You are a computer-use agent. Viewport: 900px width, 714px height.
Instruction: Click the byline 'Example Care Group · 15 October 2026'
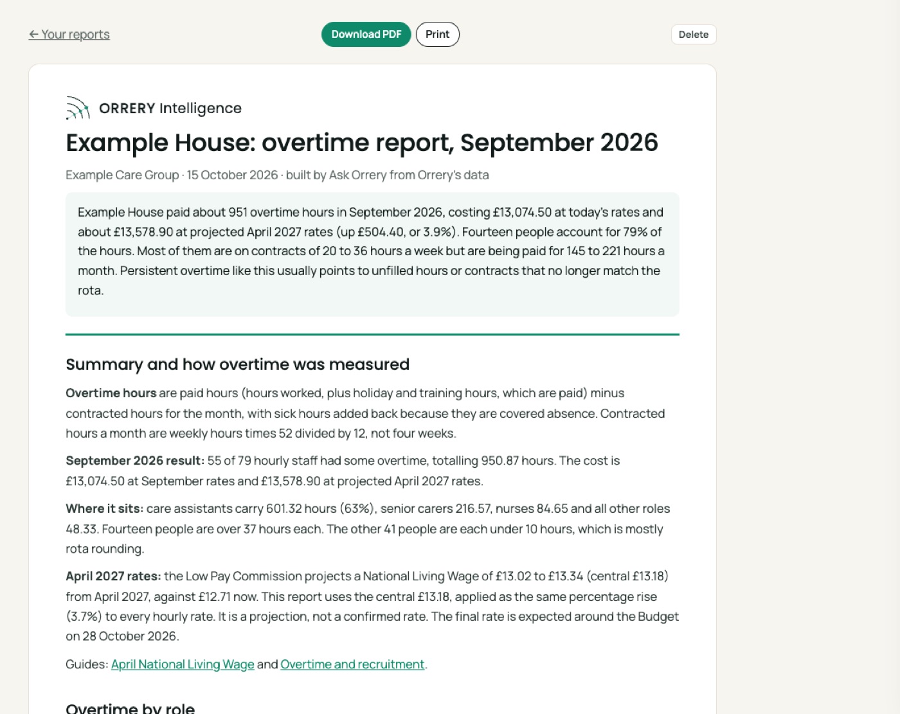tap(172, 175)
